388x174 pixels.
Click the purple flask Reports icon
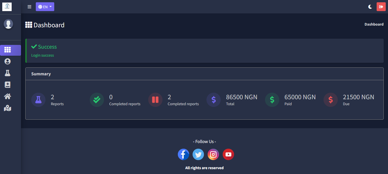38,100
